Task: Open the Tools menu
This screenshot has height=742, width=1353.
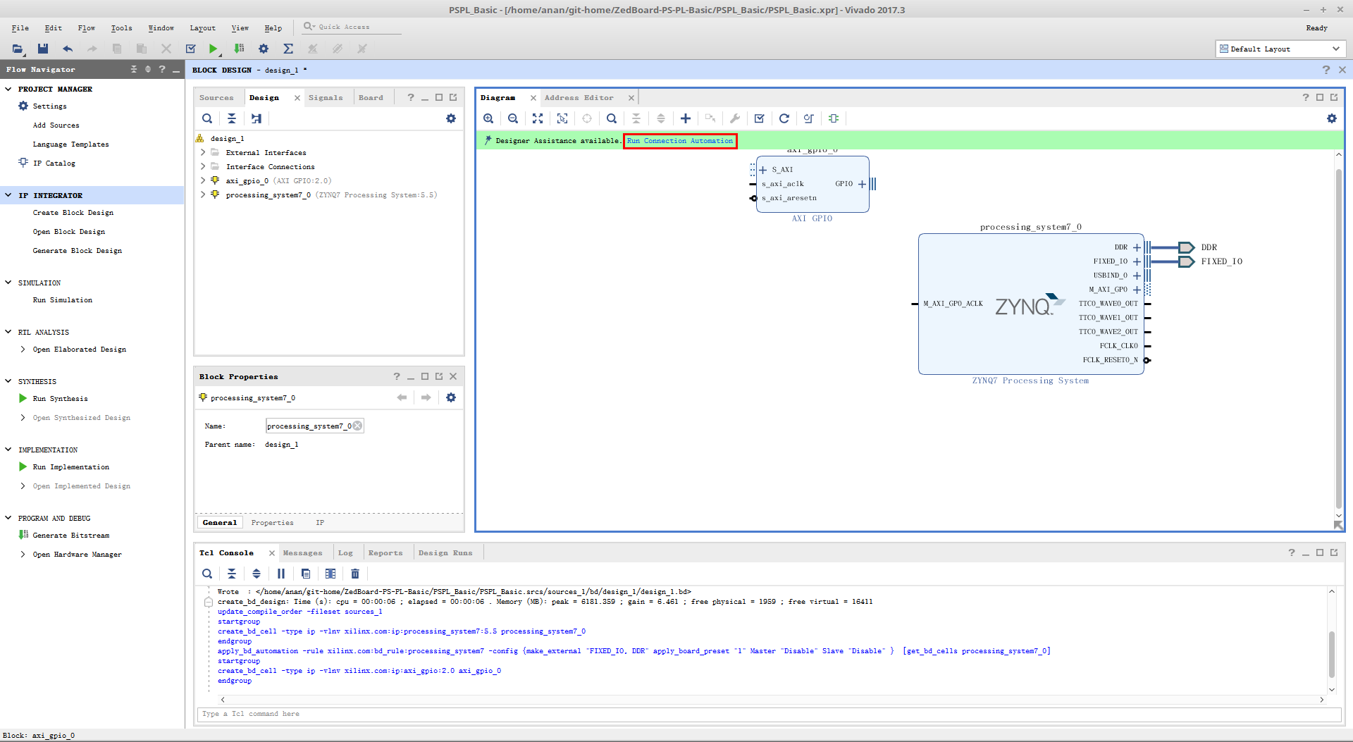Action: coord(121,28)
